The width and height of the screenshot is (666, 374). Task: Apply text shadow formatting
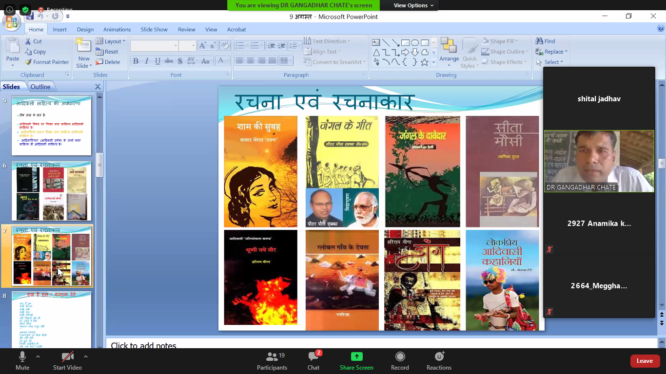(179, 61)
